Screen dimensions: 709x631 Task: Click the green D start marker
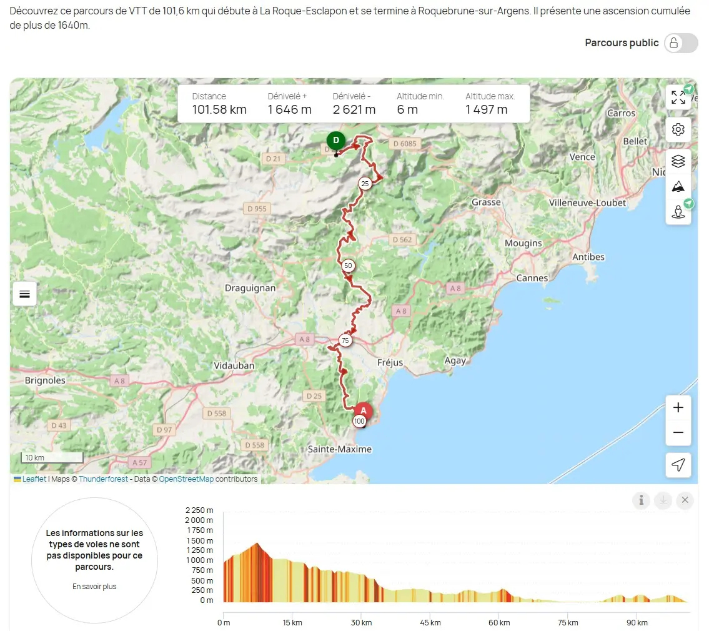[x=336, y=140]
